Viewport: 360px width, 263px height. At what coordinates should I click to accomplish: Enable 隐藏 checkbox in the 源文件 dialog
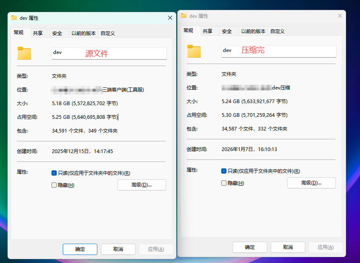[54, 185]
